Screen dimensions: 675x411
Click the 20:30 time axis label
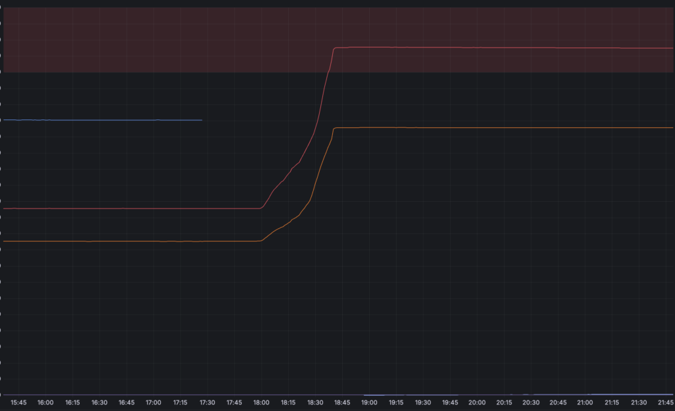pyautogui.click(x=531, y=402)
